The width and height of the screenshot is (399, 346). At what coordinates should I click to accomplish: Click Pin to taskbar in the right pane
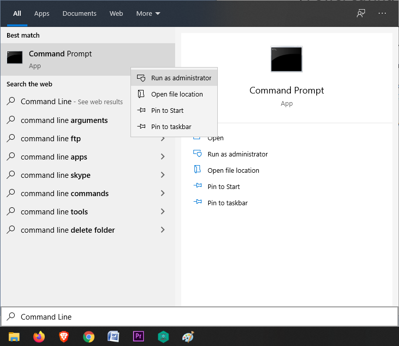(227, 203)
